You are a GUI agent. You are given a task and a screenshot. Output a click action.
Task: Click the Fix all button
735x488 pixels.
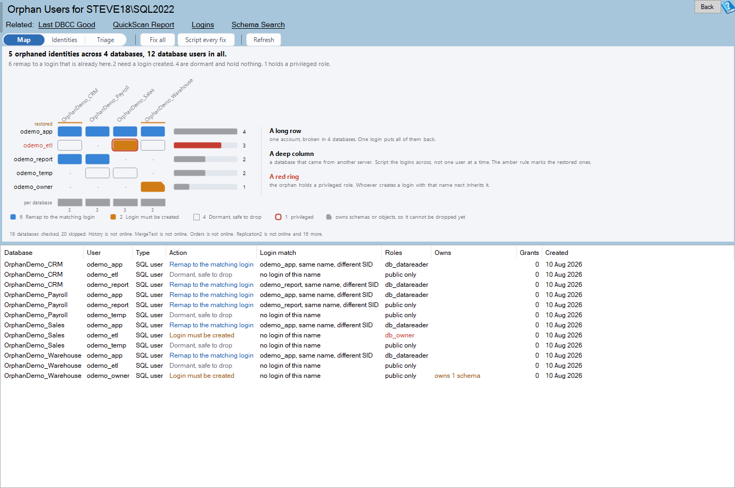click(158, 40)
